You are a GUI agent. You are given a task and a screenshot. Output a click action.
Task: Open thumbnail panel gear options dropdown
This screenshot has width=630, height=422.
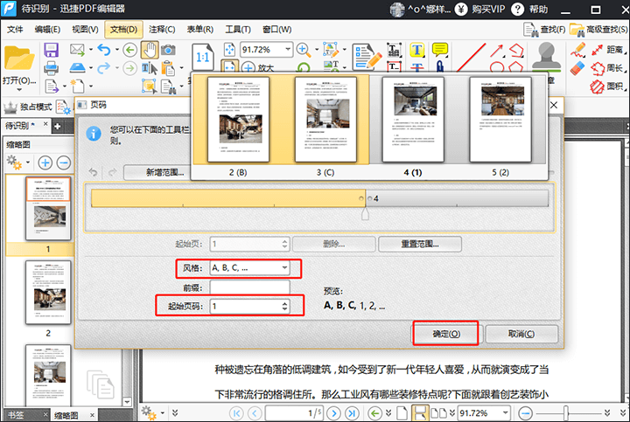click(x=17, y=163)
